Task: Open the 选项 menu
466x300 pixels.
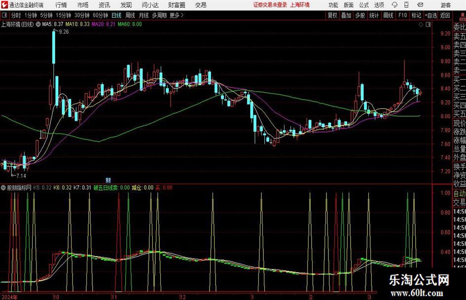Action: coord(379,5)
